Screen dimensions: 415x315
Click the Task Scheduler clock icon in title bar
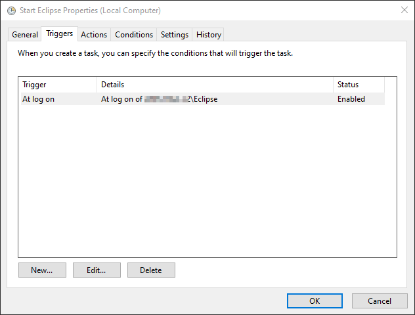(x=11, y=10)
